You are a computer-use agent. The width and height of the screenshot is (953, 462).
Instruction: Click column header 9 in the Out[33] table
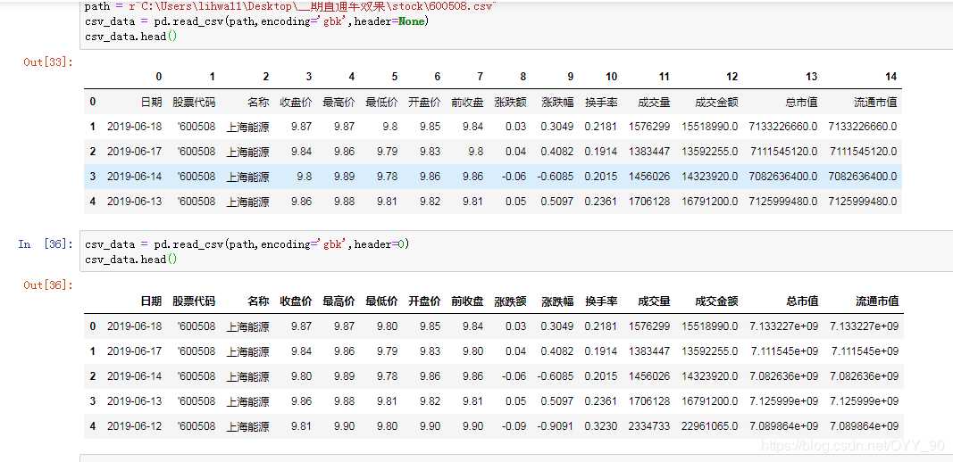coord(570,77)
